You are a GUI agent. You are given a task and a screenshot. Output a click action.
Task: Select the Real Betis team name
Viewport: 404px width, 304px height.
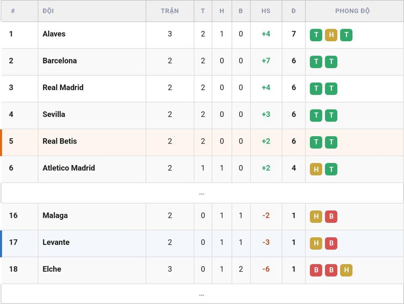(x=59, y=141)
